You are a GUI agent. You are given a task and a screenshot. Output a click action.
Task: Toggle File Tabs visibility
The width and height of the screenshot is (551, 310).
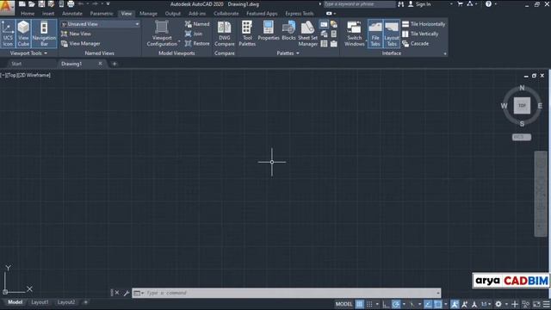(375, 34)
